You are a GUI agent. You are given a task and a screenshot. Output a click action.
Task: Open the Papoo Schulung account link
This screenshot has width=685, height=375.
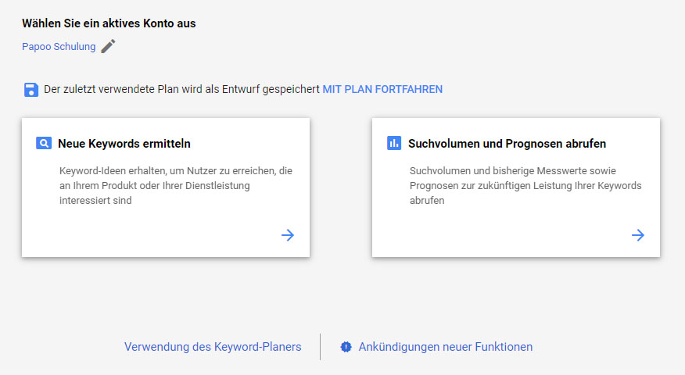(x=59, y=47)
